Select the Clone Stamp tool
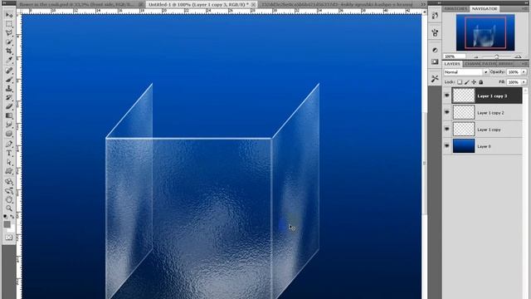This screenshot has width=531, height=299. [9, 89]
